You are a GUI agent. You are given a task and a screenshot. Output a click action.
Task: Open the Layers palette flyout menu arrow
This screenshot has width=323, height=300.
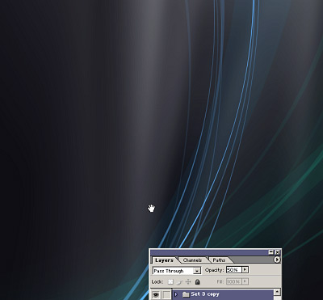click(277, 260)
